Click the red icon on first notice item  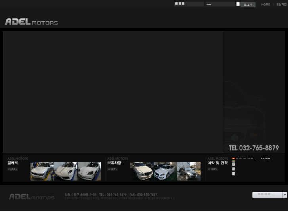[233, 158]
